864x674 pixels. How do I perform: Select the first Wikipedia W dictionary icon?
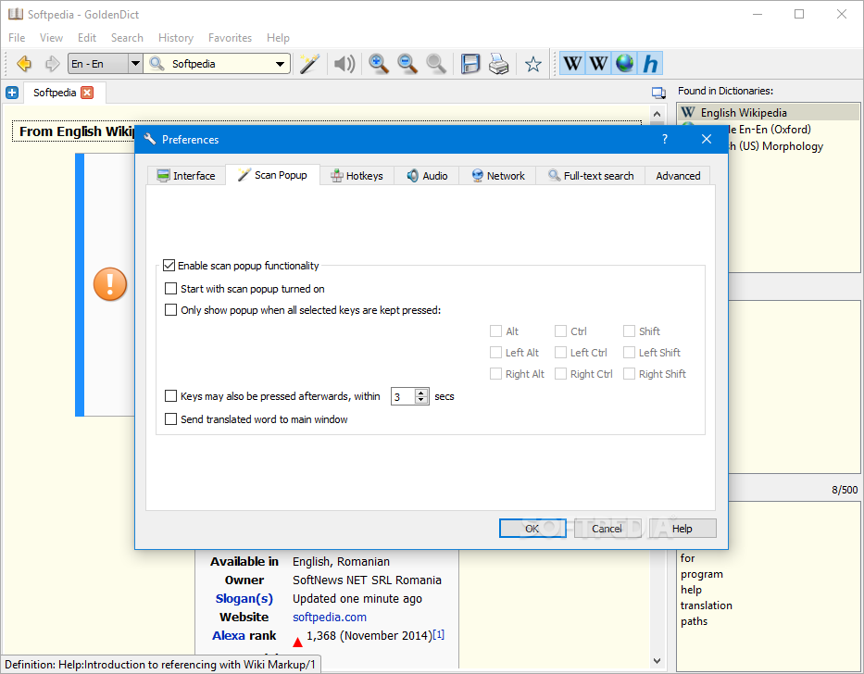572,64
